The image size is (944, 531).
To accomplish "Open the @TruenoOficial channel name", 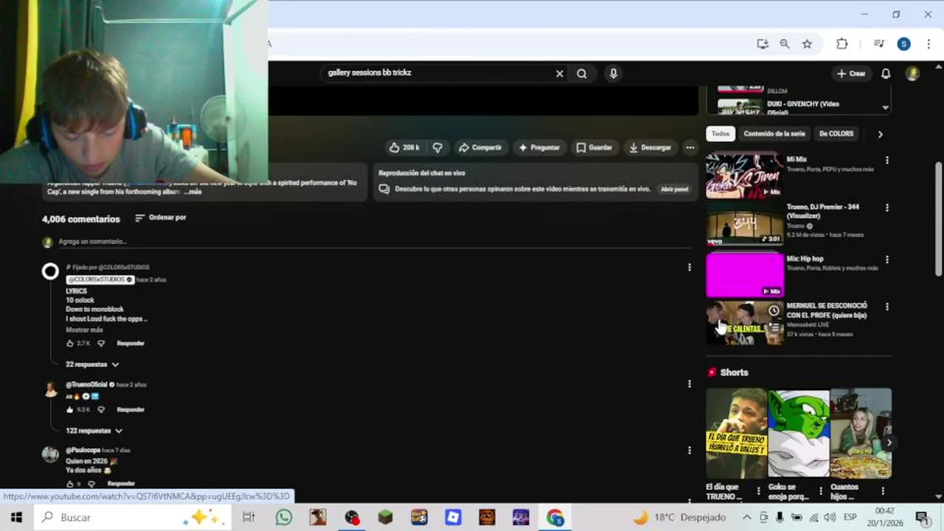I will (x=86, y=385).
